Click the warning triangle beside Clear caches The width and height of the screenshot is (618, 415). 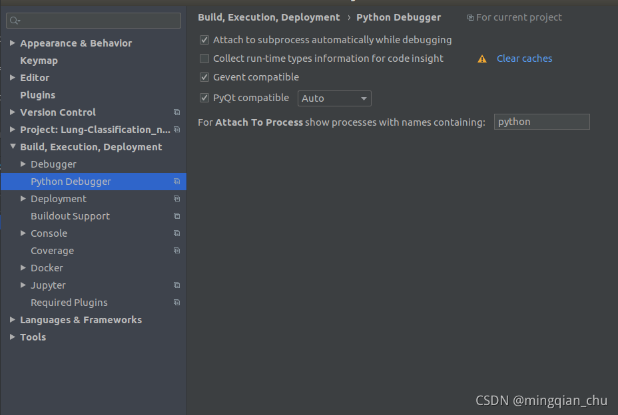[x=481, y=59]
